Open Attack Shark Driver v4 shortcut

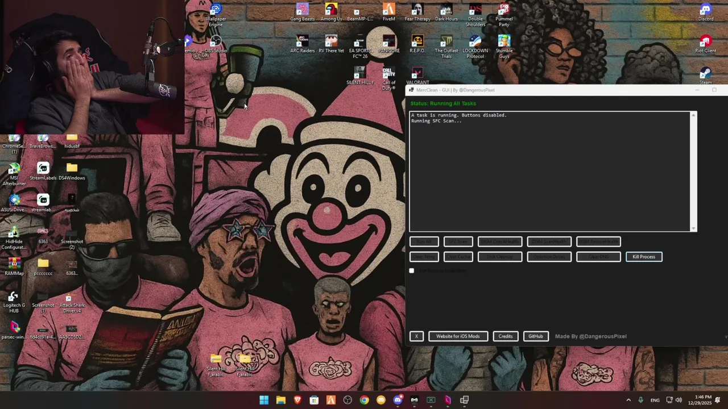72,302
